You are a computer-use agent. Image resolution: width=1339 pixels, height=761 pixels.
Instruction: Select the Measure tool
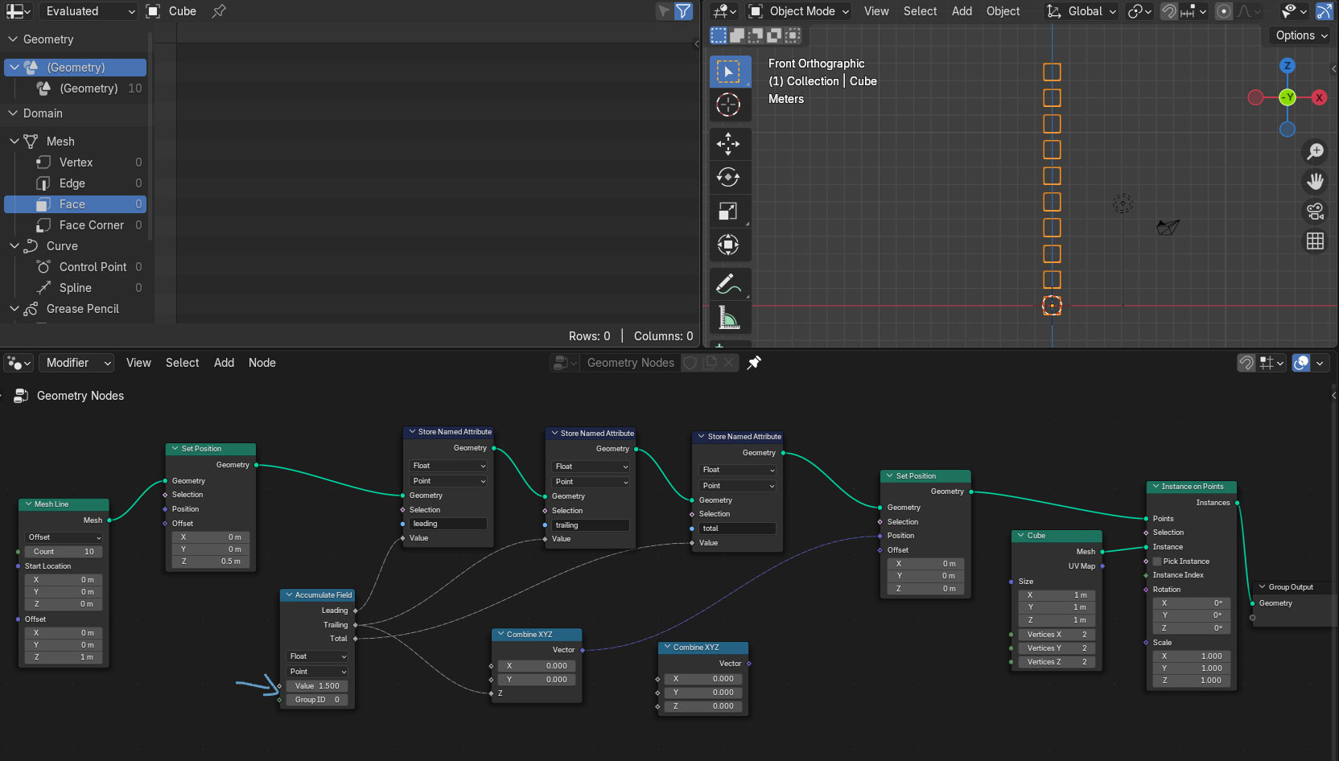728,318
